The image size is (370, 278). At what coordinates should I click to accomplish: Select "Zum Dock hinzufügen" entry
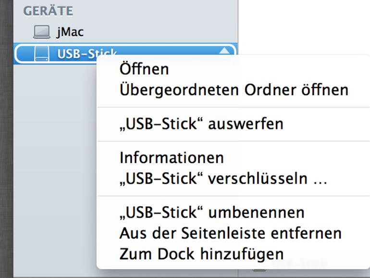coord(201,253)
